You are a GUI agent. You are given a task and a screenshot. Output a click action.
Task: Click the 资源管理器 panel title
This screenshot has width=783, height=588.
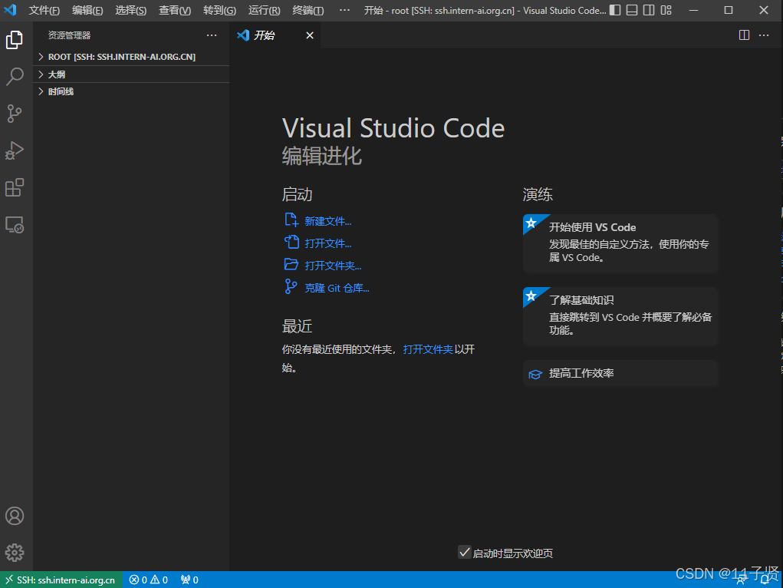pos(70,35)
